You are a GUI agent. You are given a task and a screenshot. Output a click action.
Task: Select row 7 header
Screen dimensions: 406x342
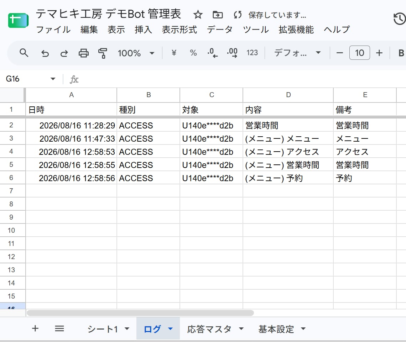(x=12, y=191)
